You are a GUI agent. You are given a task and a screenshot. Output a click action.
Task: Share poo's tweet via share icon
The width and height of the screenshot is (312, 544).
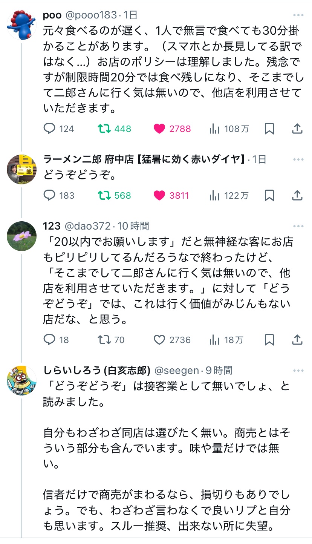click(x=297, y=129)
